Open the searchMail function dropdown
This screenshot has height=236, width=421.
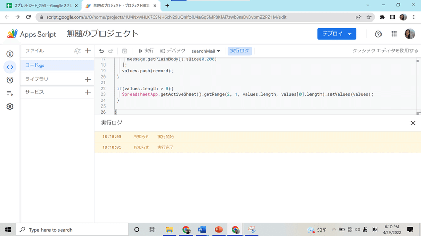tap(206, 51)
